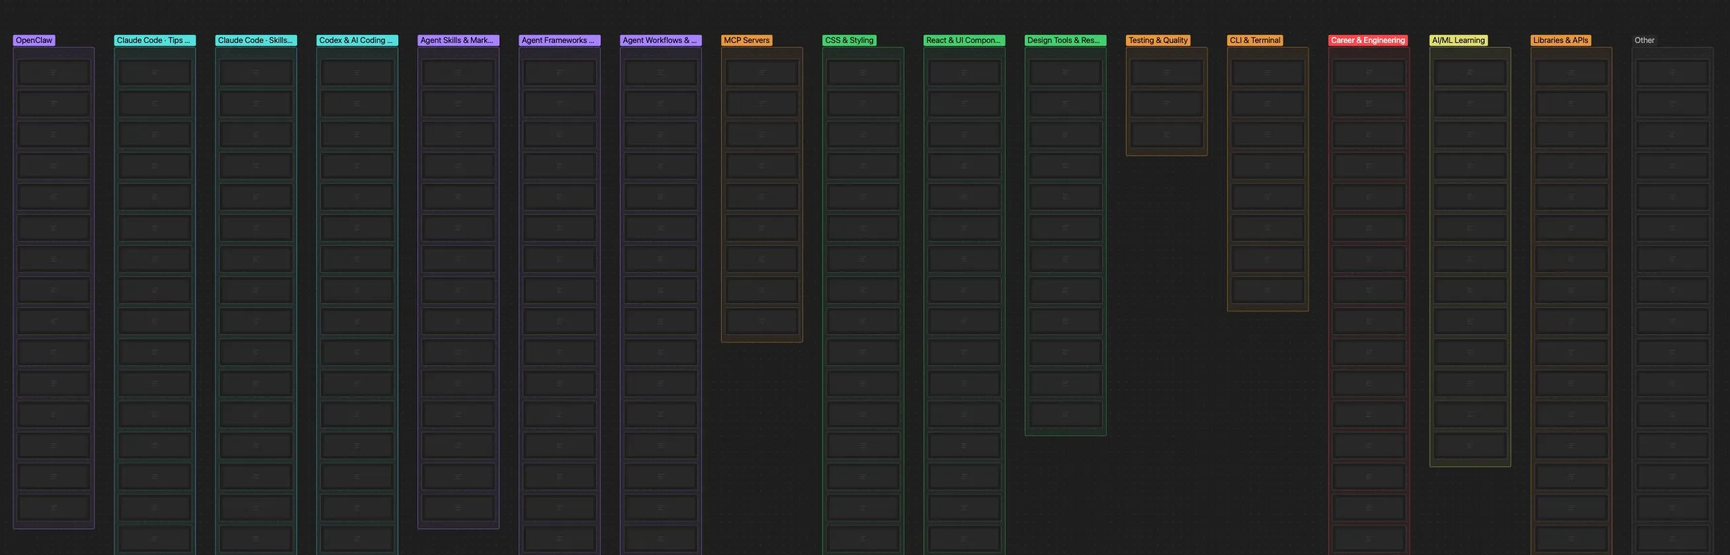Image resolution: width=1730 pixels, height=555 pixels.
Task: Select the "Design Tools & Res..." group label
Action: pos(1065,40)
